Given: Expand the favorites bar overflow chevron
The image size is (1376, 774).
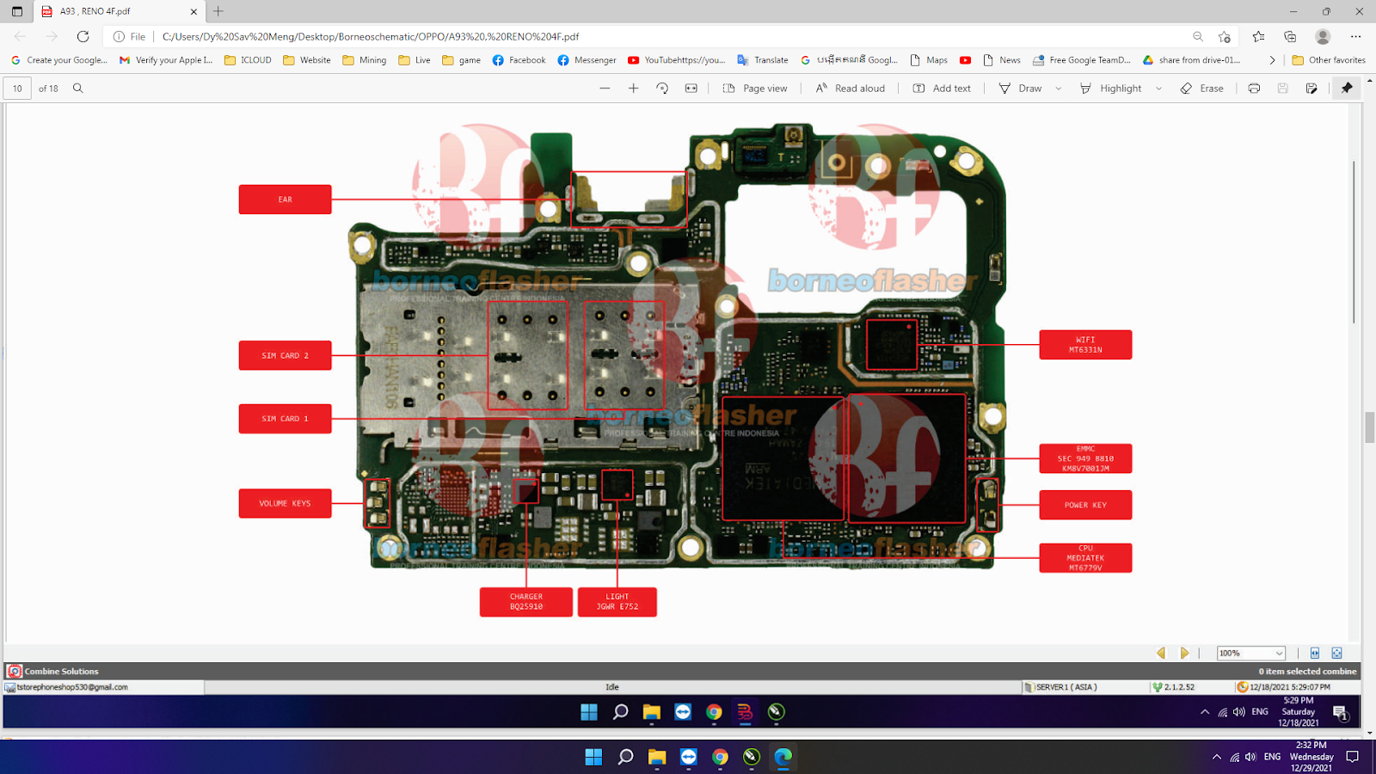Looking at the screenshot, I should coord(1272,60).
